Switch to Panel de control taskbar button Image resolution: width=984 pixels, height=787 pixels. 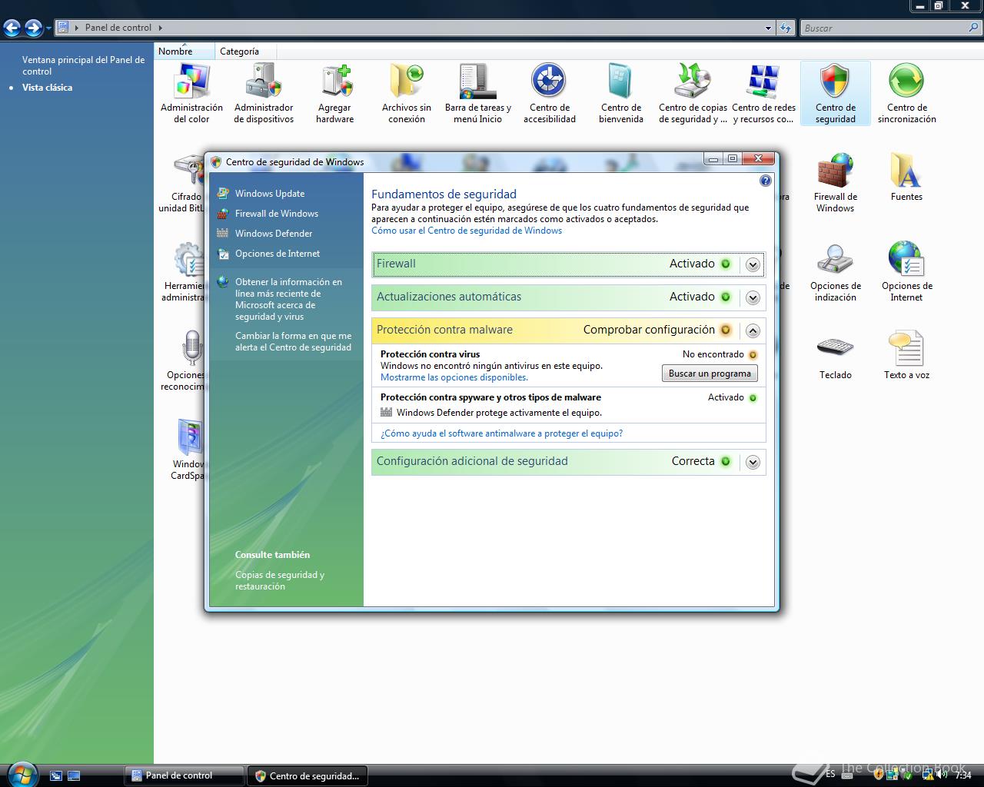(x=184, y=775)
